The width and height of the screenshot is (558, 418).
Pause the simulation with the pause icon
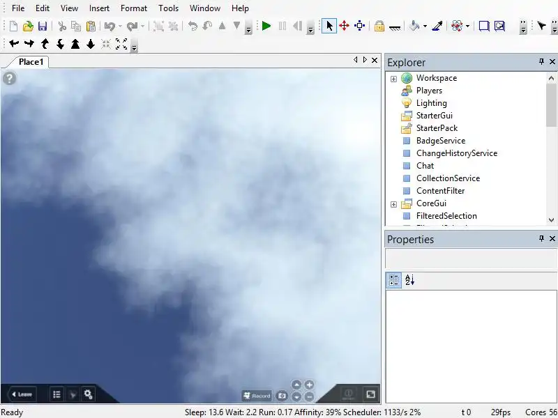click(x=282, y=26)
